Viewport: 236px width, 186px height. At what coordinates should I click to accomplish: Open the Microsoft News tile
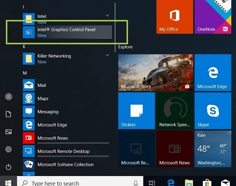tap(175, 149)
